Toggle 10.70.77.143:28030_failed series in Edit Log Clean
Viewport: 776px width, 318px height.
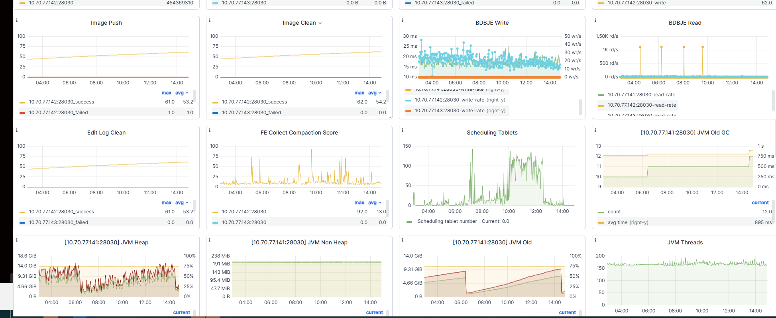pos(58,222)
